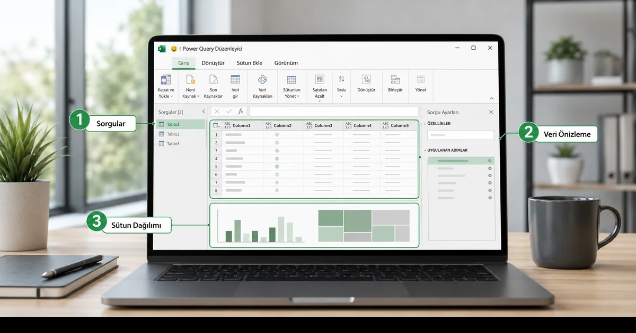Close the Sorgu Ayarları pane
The height and width of the screenshot is (333, 636).
[x=491, y=112]
